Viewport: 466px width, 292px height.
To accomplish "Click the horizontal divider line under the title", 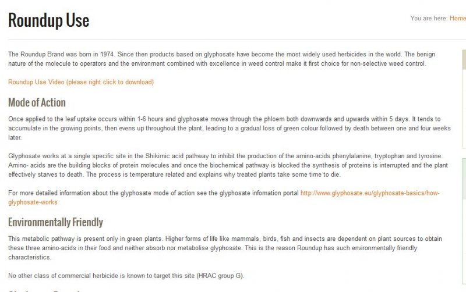I will coord(233,40).
